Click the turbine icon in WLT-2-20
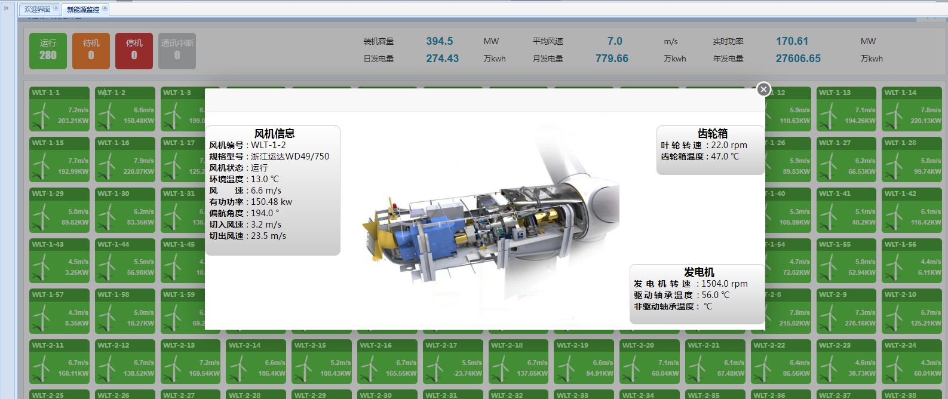 point(631,369)
